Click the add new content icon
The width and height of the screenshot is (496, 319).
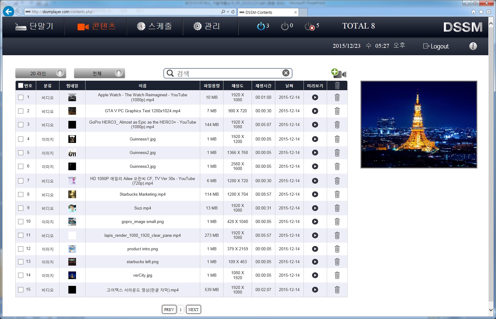[x=338, y=73]
